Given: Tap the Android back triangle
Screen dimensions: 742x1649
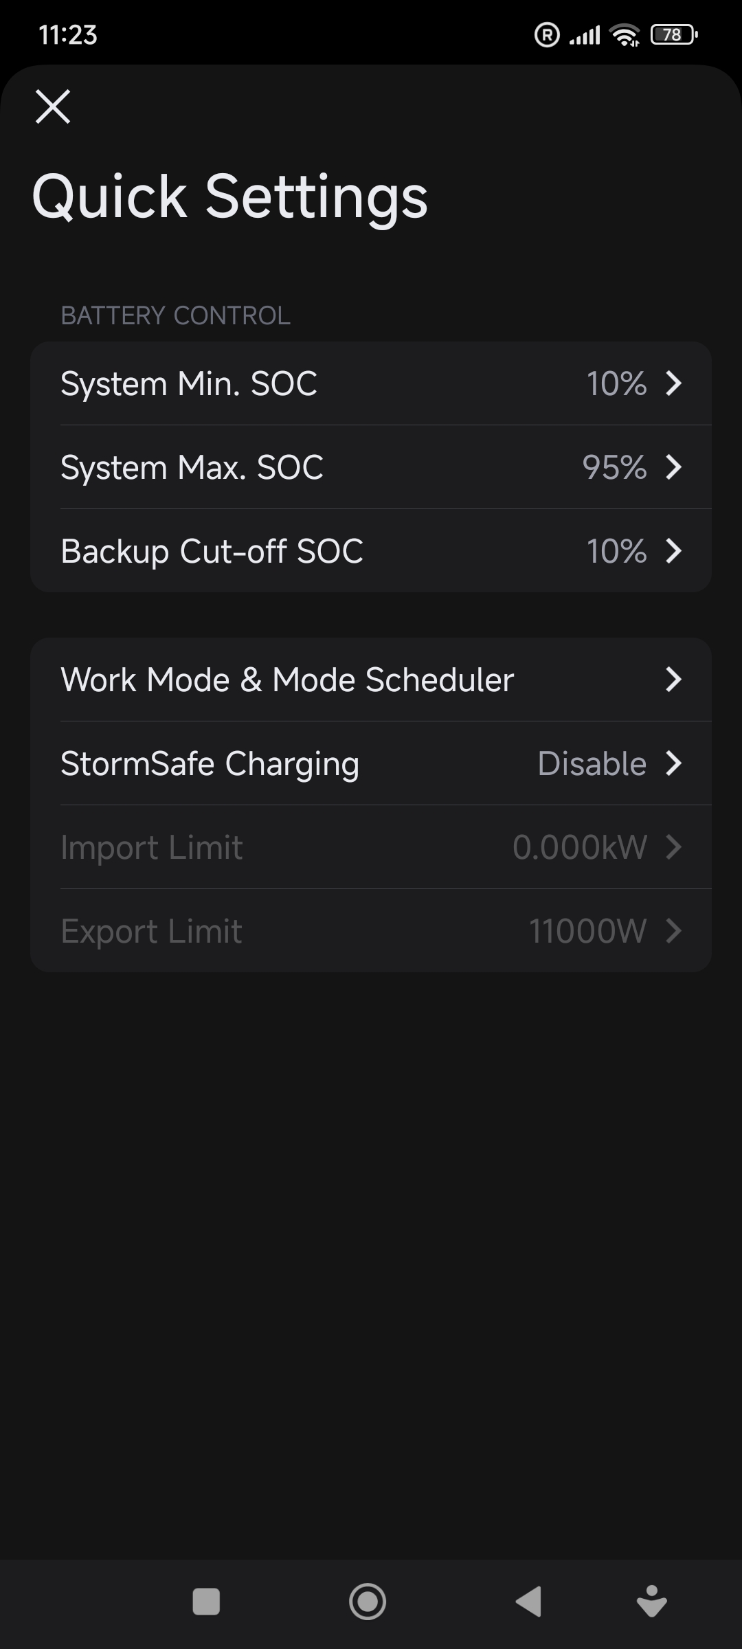Looking at the screenshot, I should click(529, 1602).
